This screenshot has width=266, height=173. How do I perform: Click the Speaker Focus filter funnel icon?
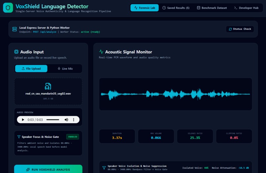tap(19, 137)
